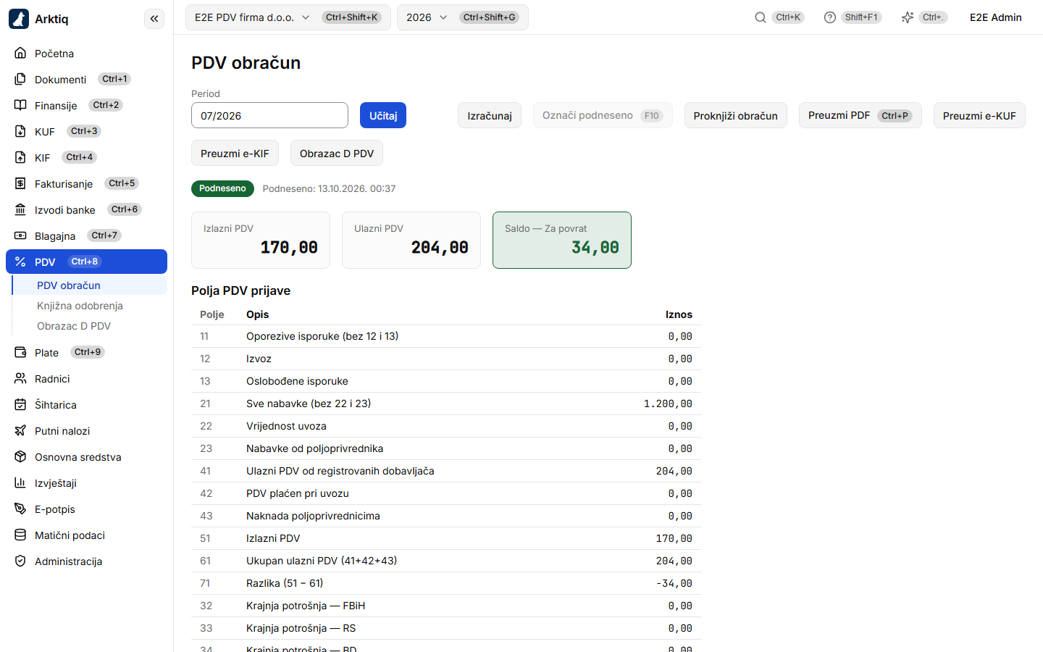Open the 2026 year selector dropdown
1043x652 pixels.
click(x=462, y=17)
